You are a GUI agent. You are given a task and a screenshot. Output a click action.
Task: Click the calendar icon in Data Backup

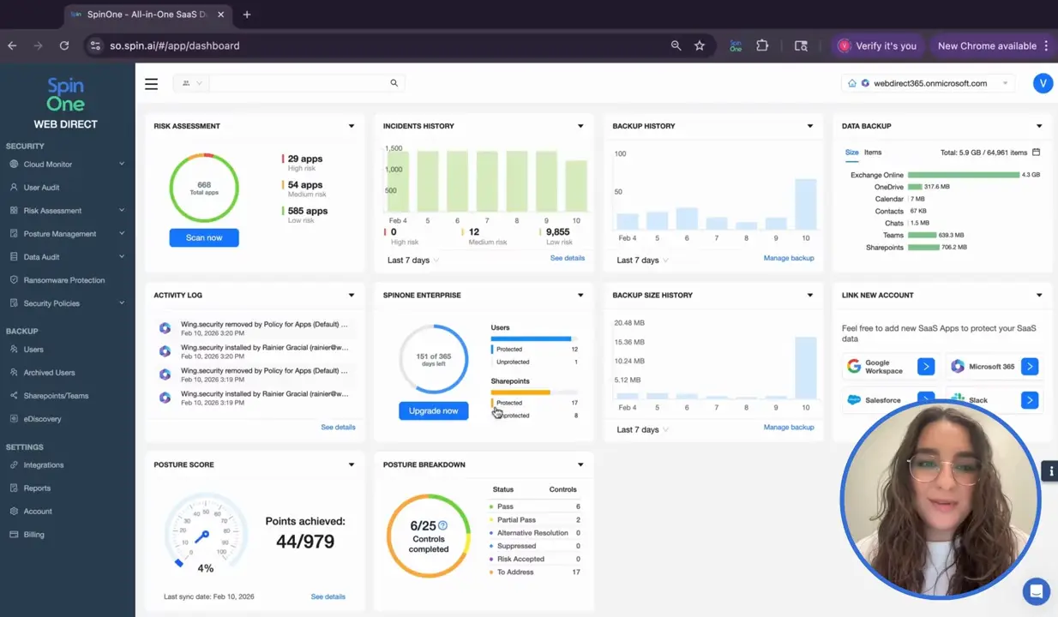point(1036,153)
